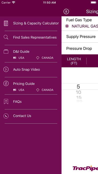Tap the Pricing Guide dollar icon
The width and height of the screenshot is (98, 174).
(6, 83)
